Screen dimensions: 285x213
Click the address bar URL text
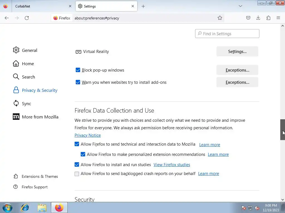click(x=97, y=18)
